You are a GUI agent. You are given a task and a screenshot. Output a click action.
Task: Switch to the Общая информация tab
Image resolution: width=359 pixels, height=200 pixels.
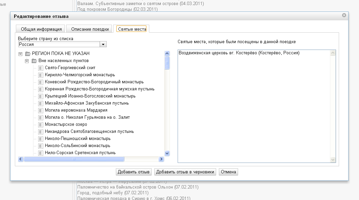pyautogui.click(x=41, y=29)
